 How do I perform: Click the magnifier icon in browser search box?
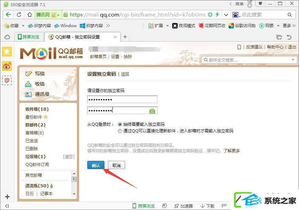[289, 15]
